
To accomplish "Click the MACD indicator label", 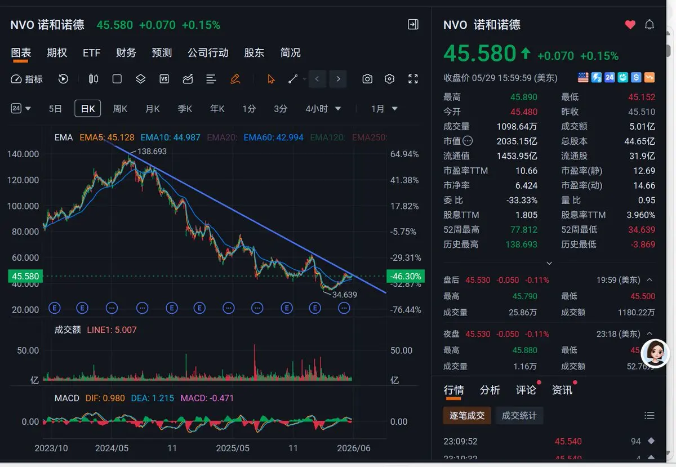I will coord(67,398).
